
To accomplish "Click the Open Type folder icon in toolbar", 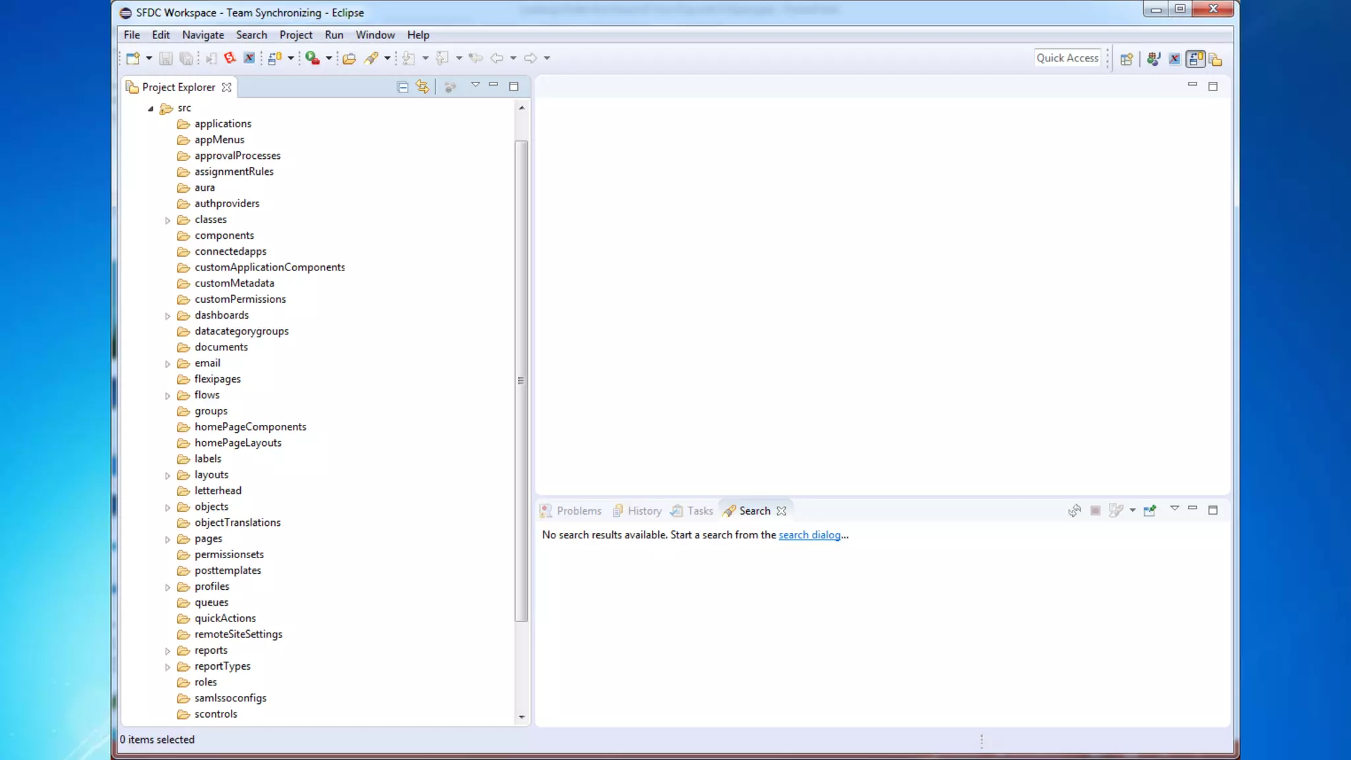I will [x=349, y=58].
